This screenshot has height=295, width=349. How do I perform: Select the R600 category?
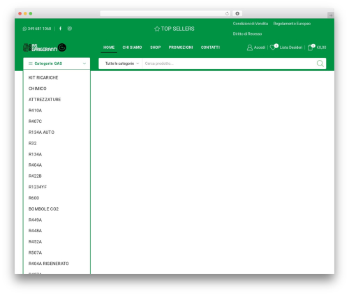[34, 198]
